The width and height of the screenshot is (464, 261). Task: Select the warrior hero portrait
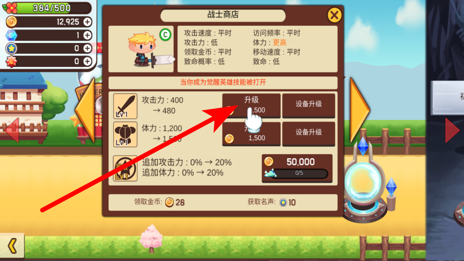point(141,49)
